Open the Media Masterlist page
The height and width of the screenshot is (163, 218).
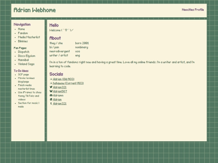coord(29,37)
